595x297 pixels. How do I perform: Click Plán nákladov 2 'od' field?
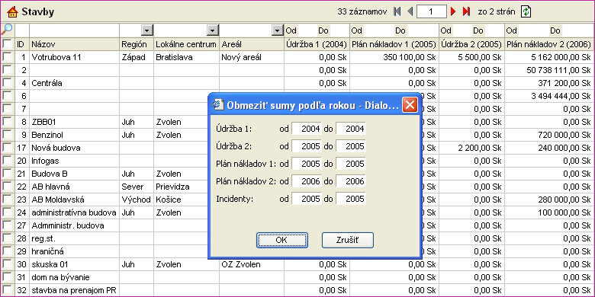pyautogui.click(x=307, y=181)
